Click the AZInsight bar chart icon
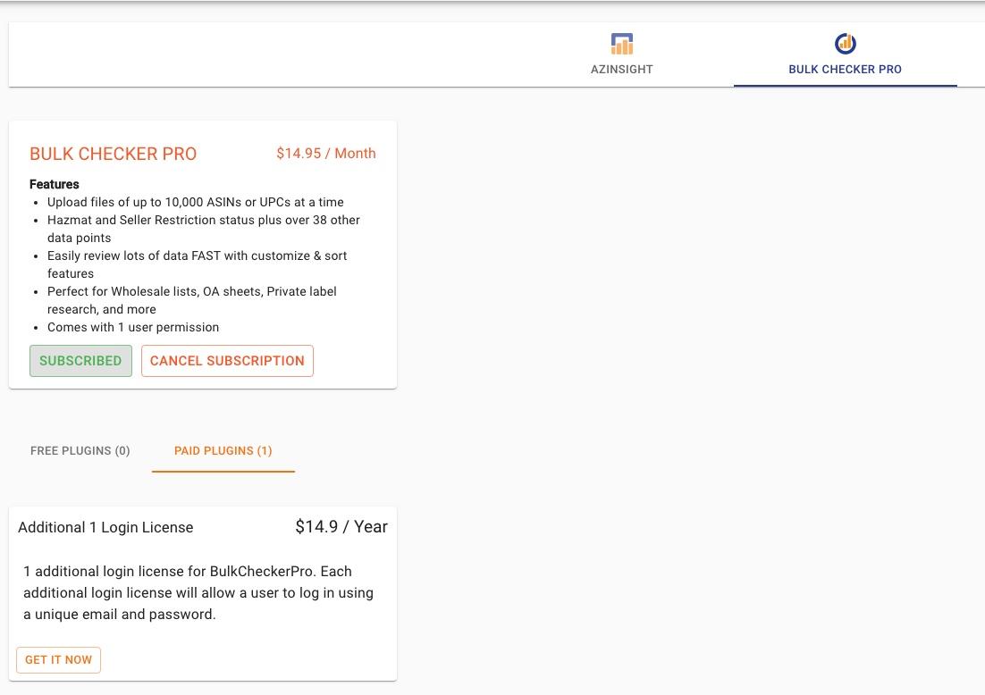The image size is (985, 695). 622,44
